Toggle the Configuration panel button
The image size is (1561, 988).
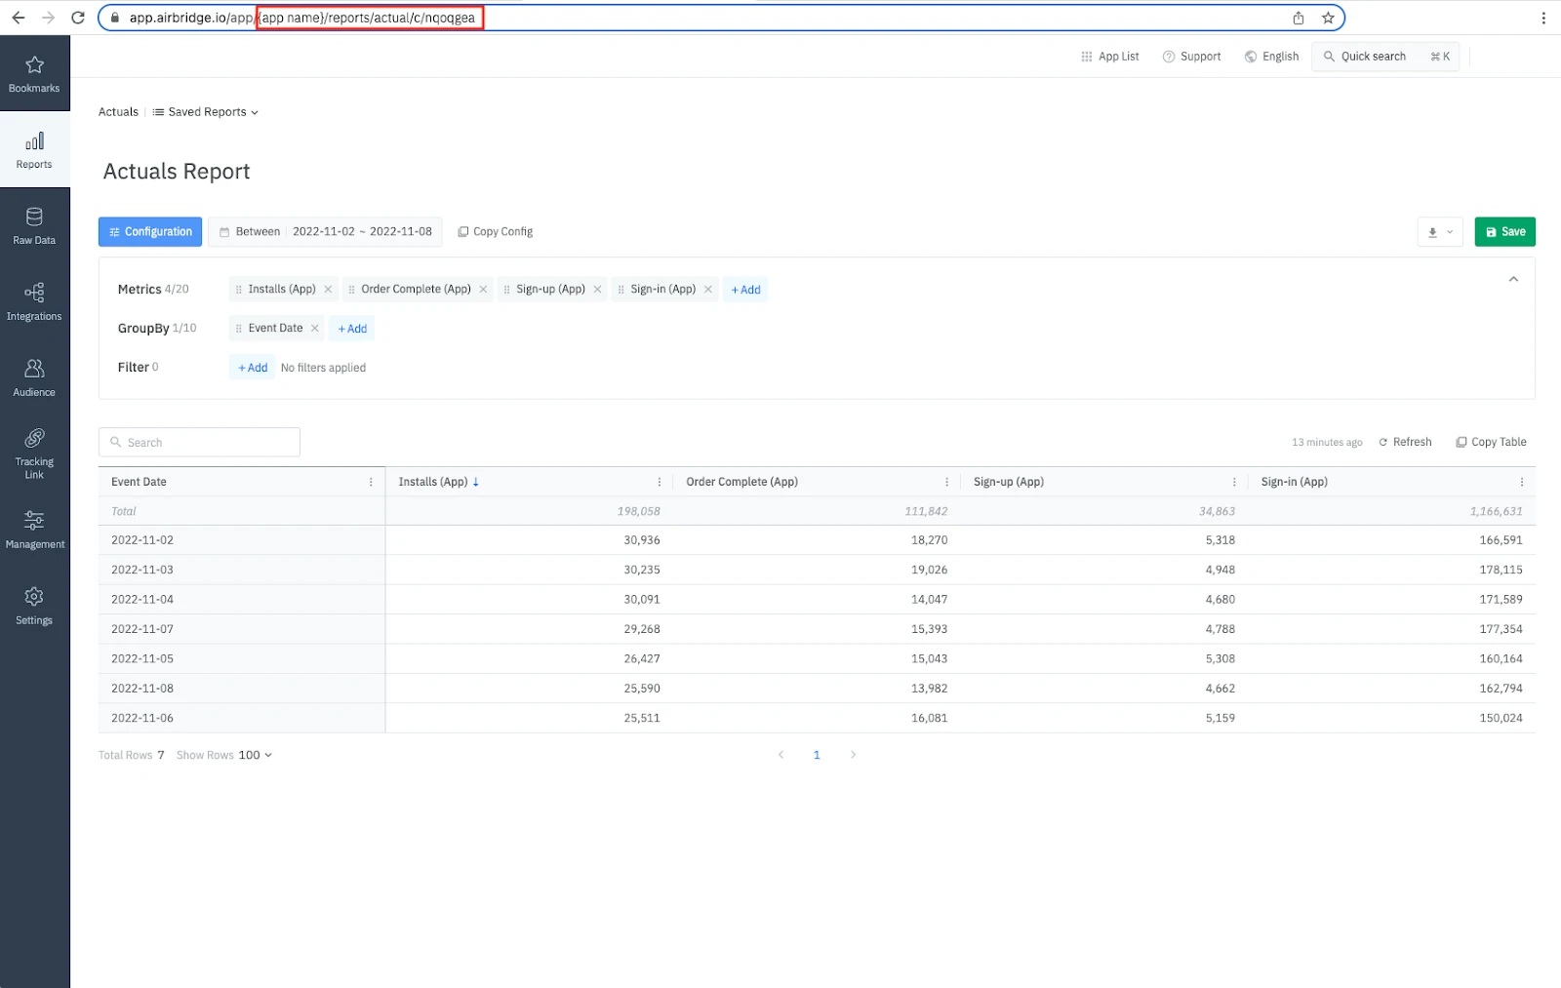click(150, 232)
